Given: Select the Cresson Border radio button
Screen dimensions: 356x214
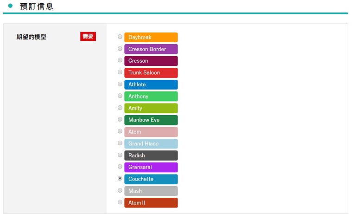Looking at the screenshot, I should (x=120, y=48).
